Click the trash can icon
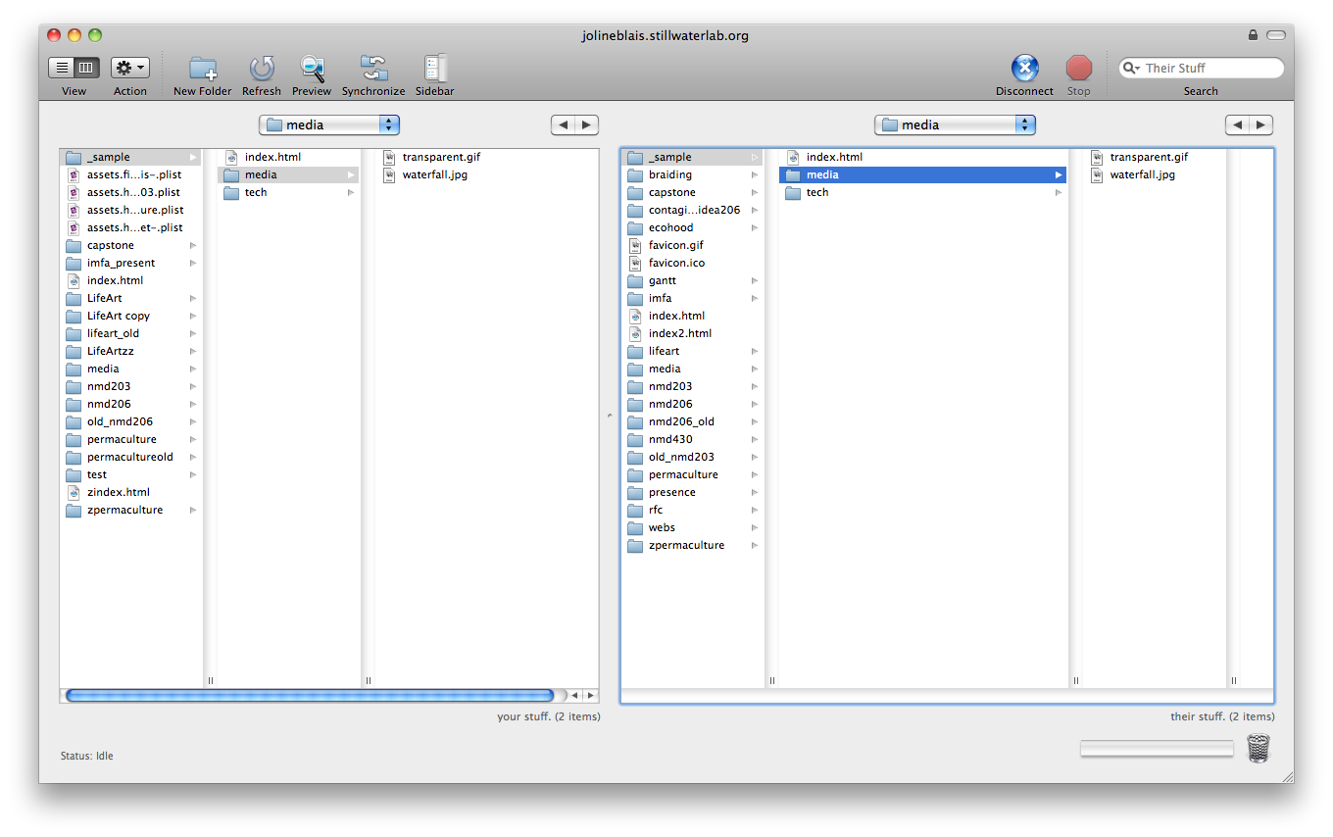The height and width of the screenshot is (837, 1333). point(1258,749)
